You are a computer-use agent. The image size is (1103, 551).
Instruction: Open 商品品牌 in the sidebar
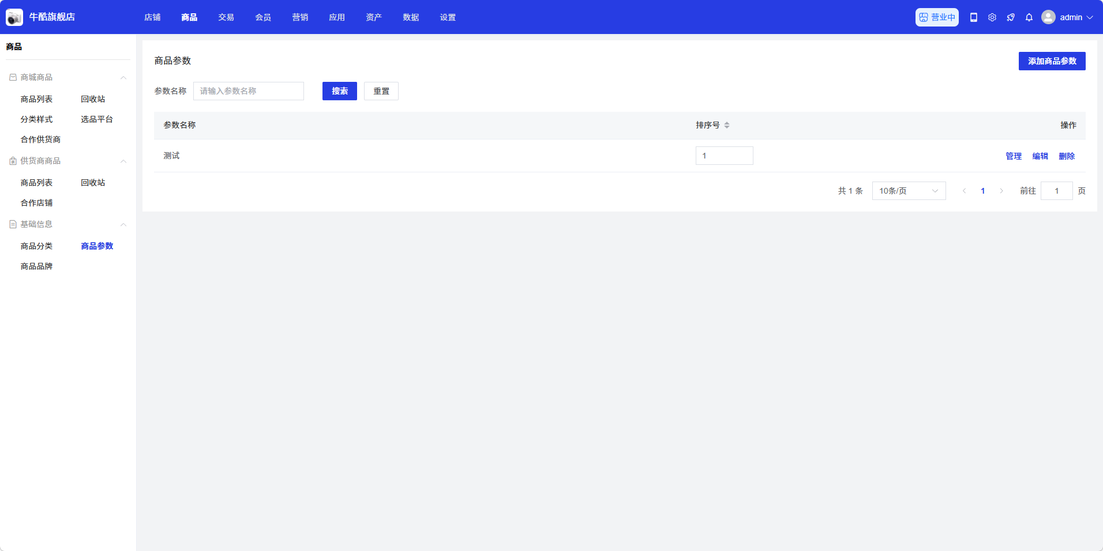pos(36,266)
